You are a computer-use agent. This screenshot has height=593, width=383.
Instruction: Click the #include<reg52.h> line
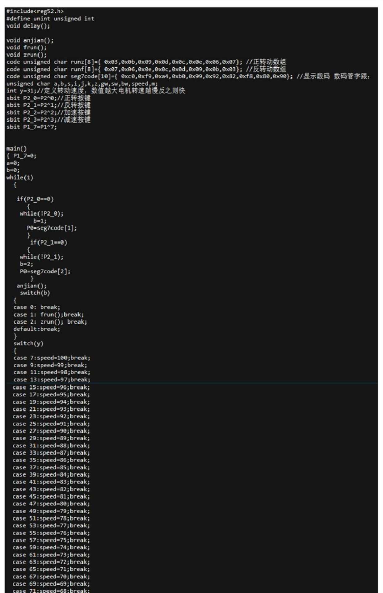35,11
